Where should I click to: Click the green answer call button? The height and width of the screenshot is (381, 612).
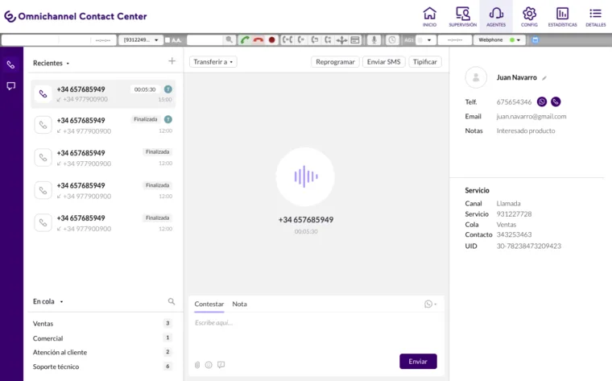245,39
